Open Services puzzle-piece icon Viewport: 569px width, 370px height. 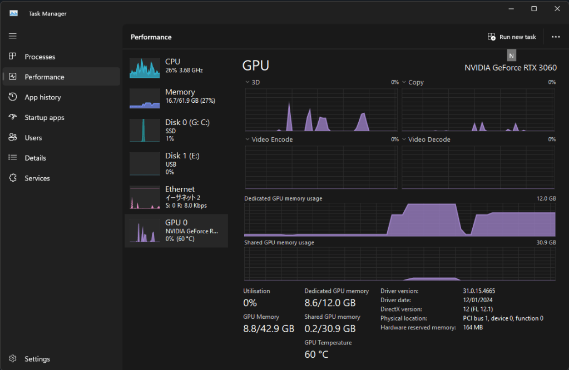point(13,178)
